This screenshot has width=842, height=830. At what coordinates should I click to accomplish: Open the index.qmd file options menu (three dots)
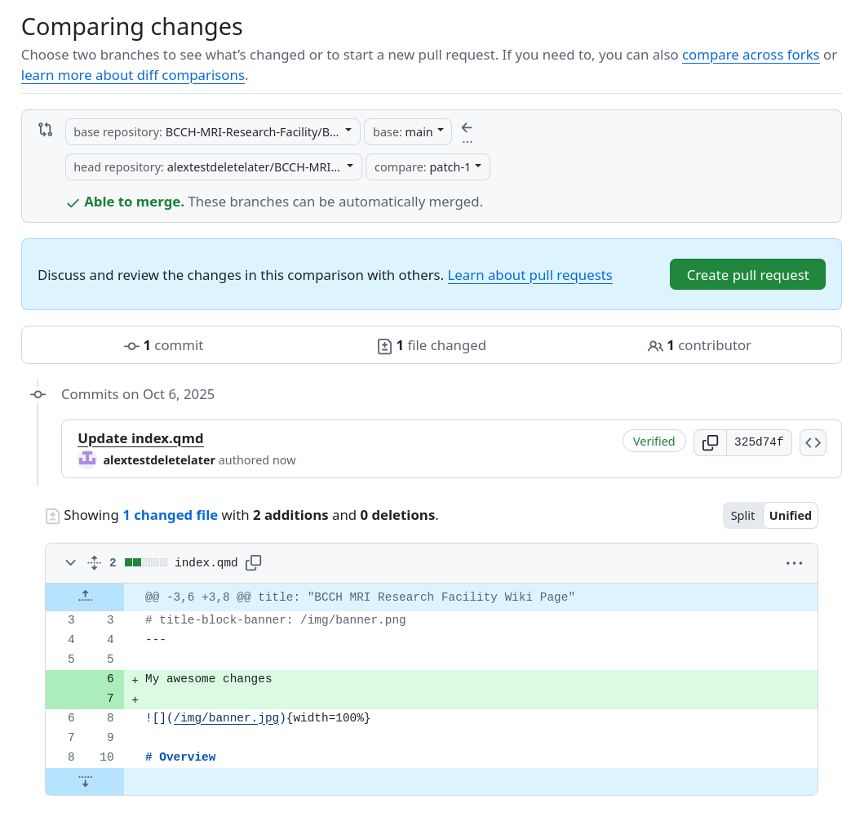point(794,562)
